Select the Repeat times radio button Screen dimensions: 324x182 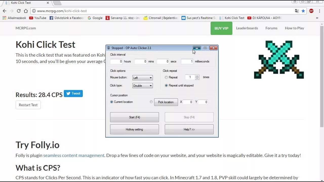click(x=166, y=77)
